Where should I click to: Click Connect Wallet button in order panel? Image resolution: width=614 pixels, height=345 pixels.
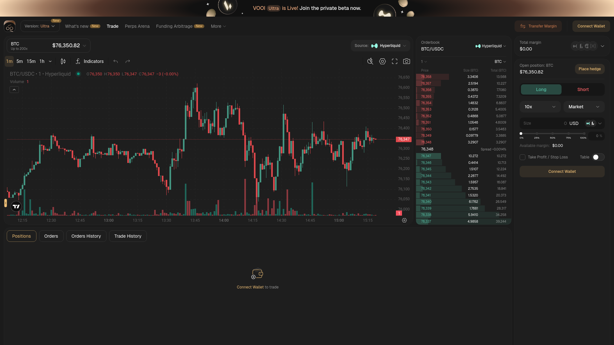pyautogui.click(x=562, y=172)
